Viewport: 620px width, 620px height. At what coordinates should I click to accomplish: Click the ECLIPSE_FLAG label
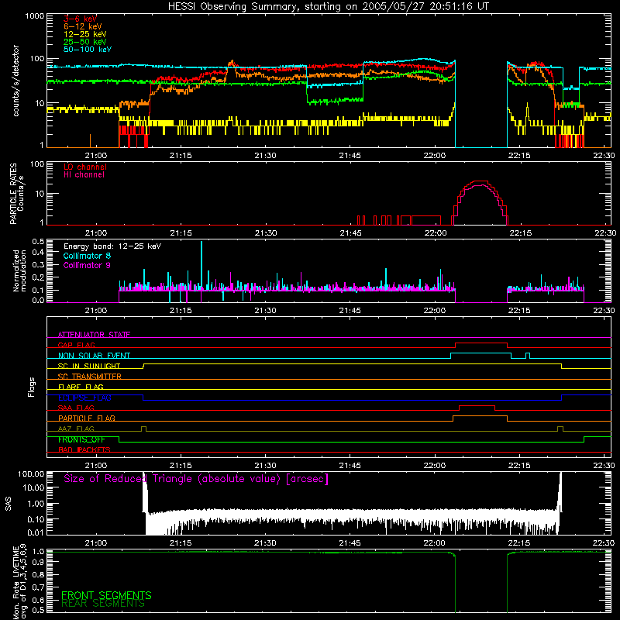point(84,398)
